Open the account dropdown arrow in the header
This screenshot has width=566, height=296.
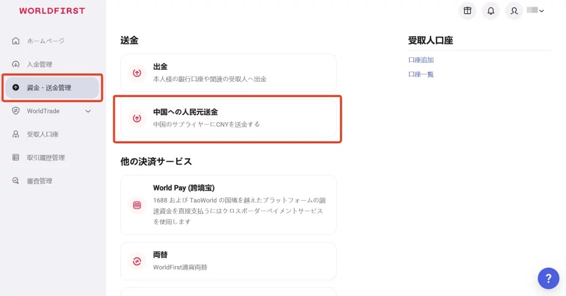click(542, 11)
